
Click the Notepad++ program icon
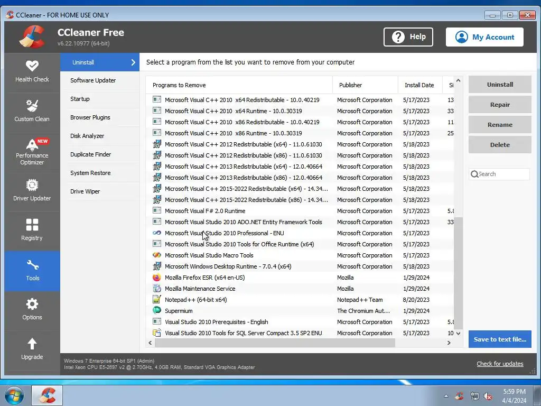point(156,300)
